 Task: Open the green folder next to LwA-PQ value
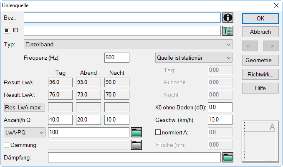tap(136, 132)
